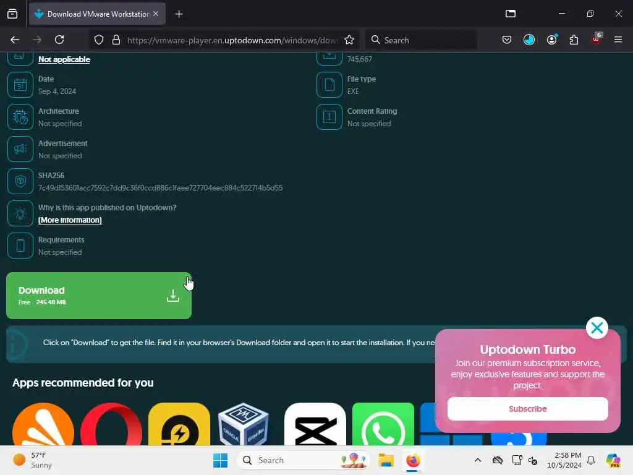Close the Uptodown Turbo popup
Screen dimensions: 633x475
point(597,328)
